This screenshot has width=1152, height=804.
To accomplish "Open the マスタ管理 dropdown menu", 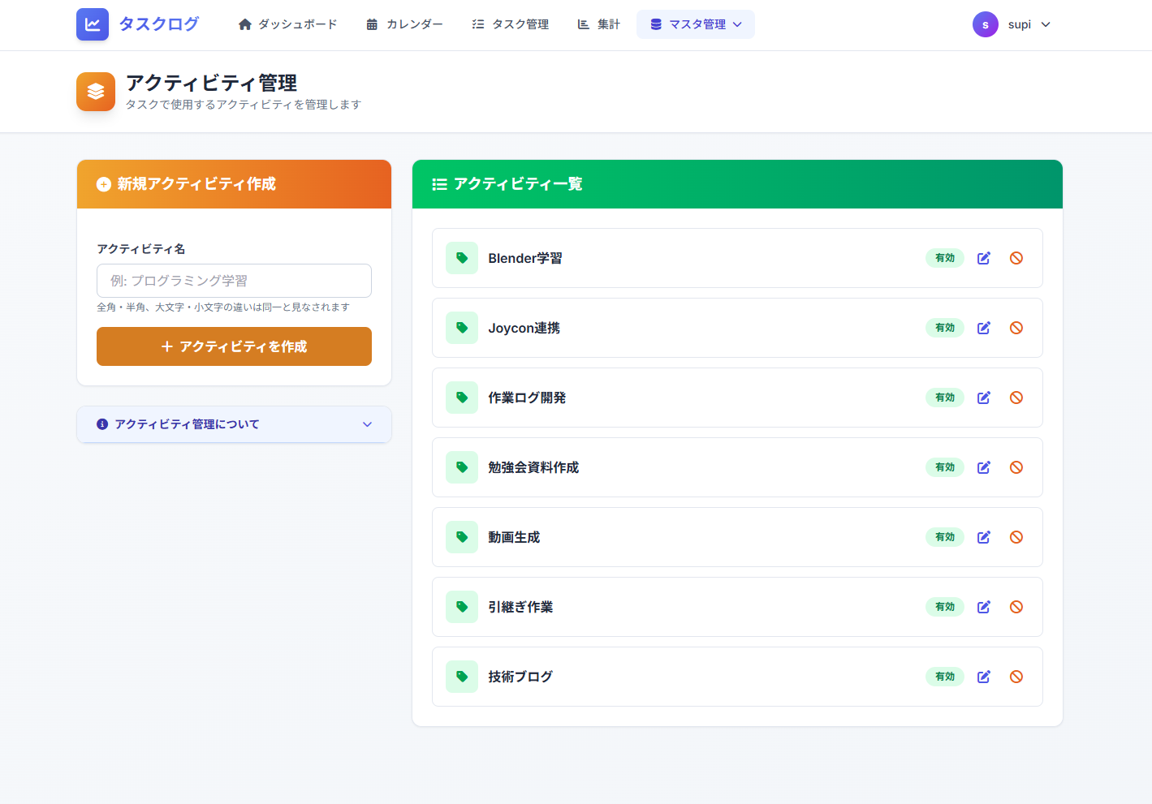I will (696, 24).
